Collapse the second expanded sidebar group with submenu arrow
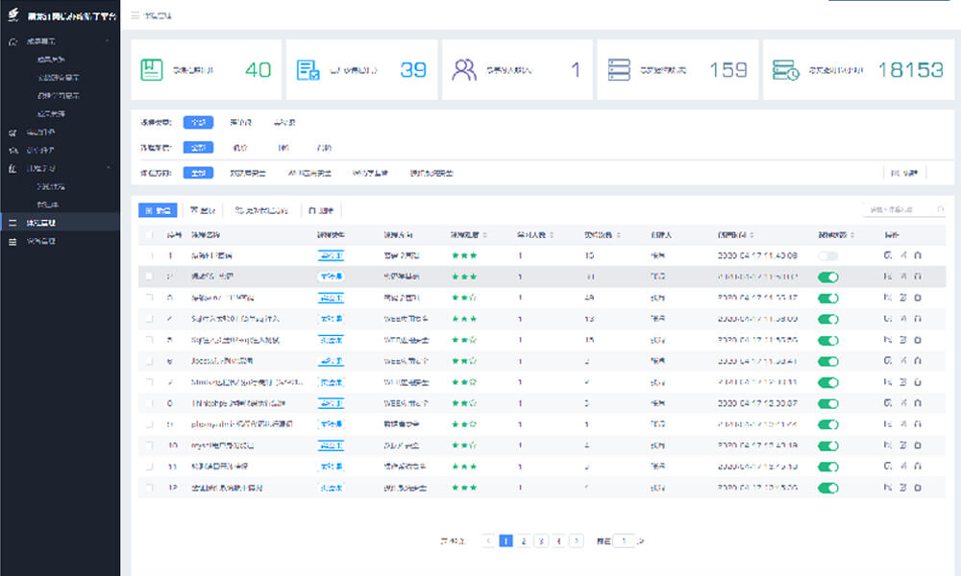The width and height of the screenshot is (961, 576). click(x=107, y=168)
